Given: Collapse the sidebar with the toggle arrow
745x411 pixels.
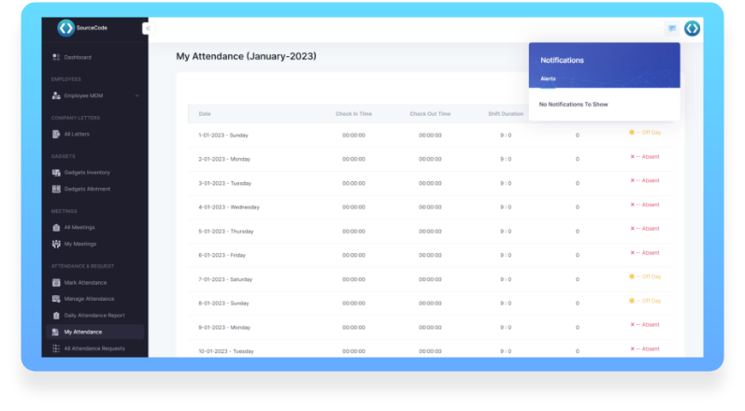Looking at the screenshot, I should click(146, 29).
